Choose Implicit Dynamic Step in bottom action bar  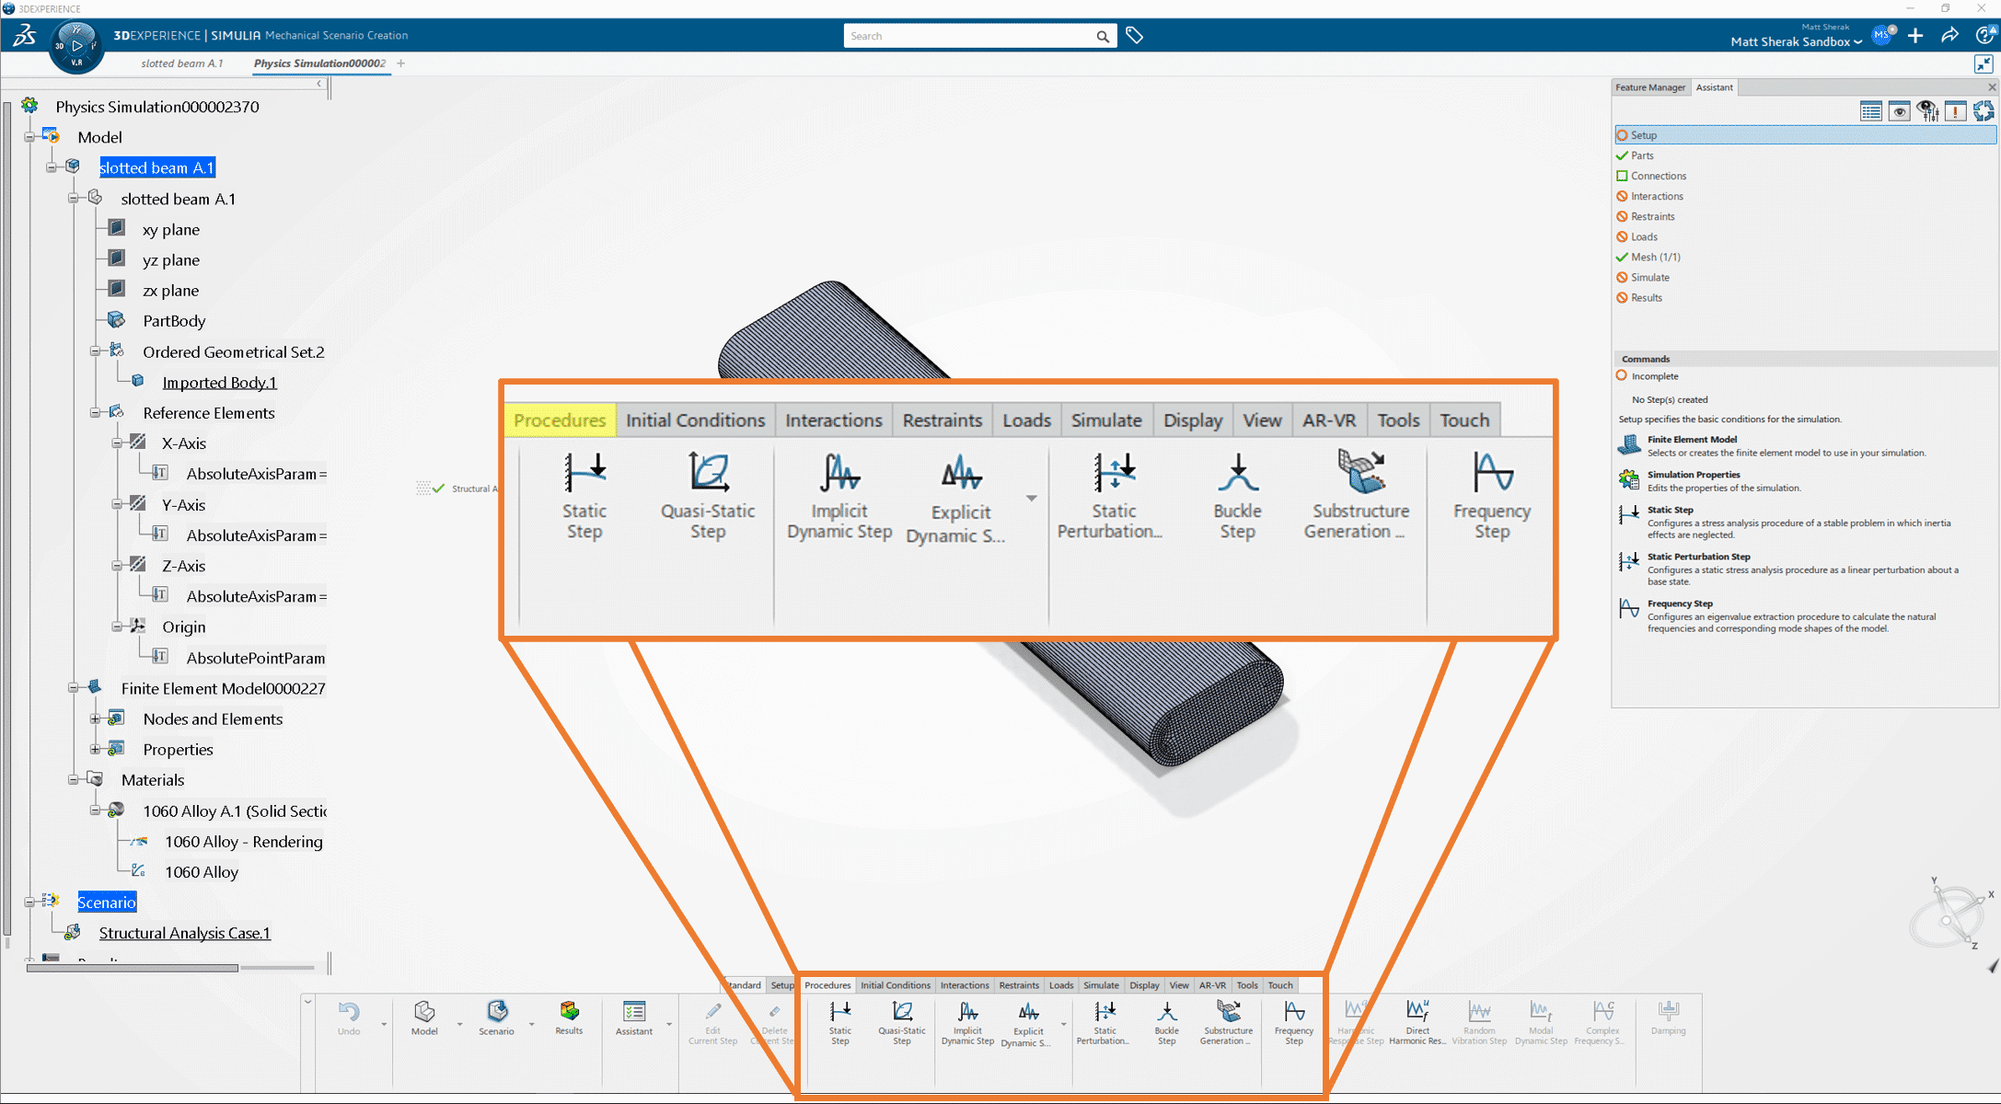(x=967, y=1021)
